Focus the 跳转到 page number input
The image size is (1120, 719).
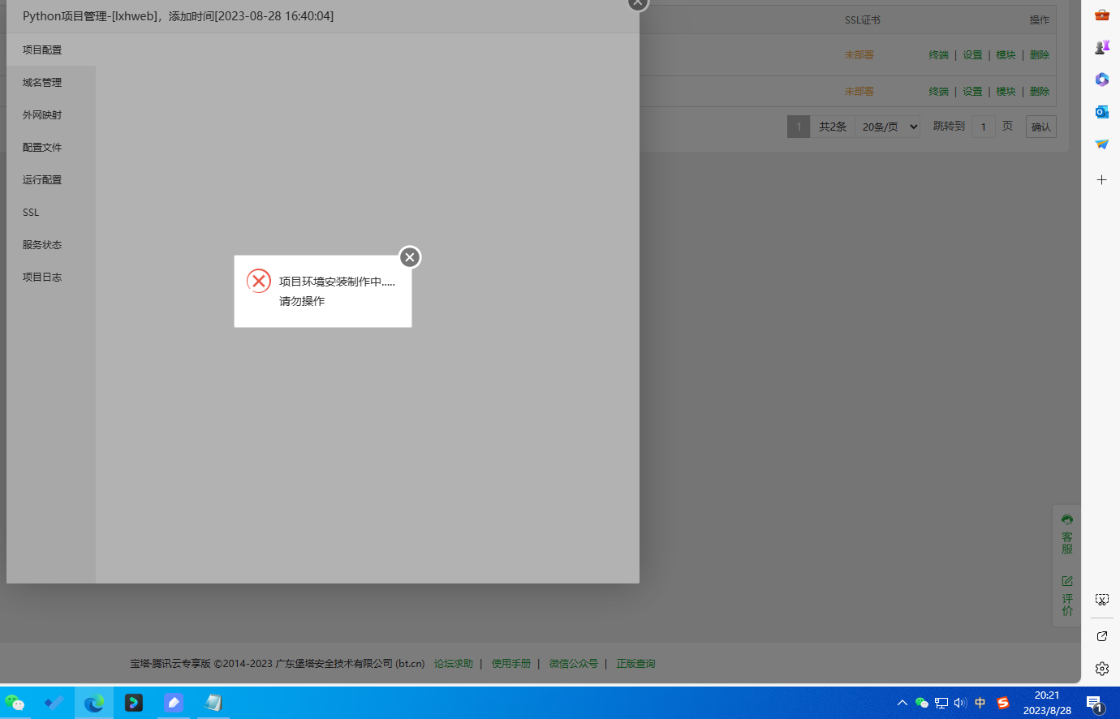984,127
